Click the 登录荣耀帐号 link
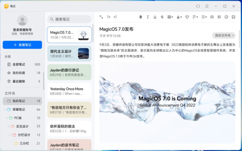 (22, 30)
